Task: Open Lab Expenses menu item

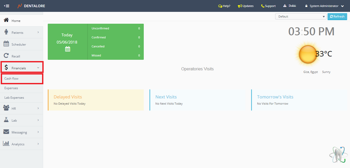Action: click(x=14, y=98)
